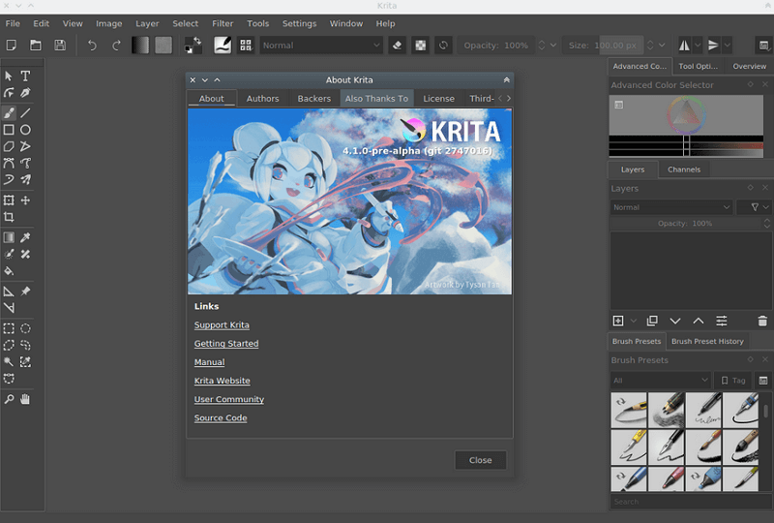Toggle horizontal mirror tool
The width and height of the screenshot is (774, 523).
pyautogui.click(x=686, y=46)
